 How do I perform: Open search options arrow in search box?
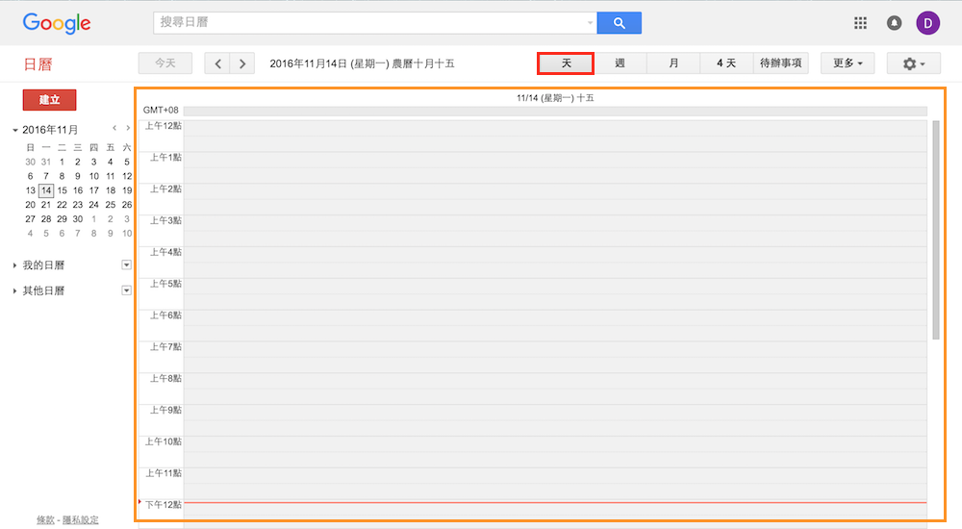(590, 23)
